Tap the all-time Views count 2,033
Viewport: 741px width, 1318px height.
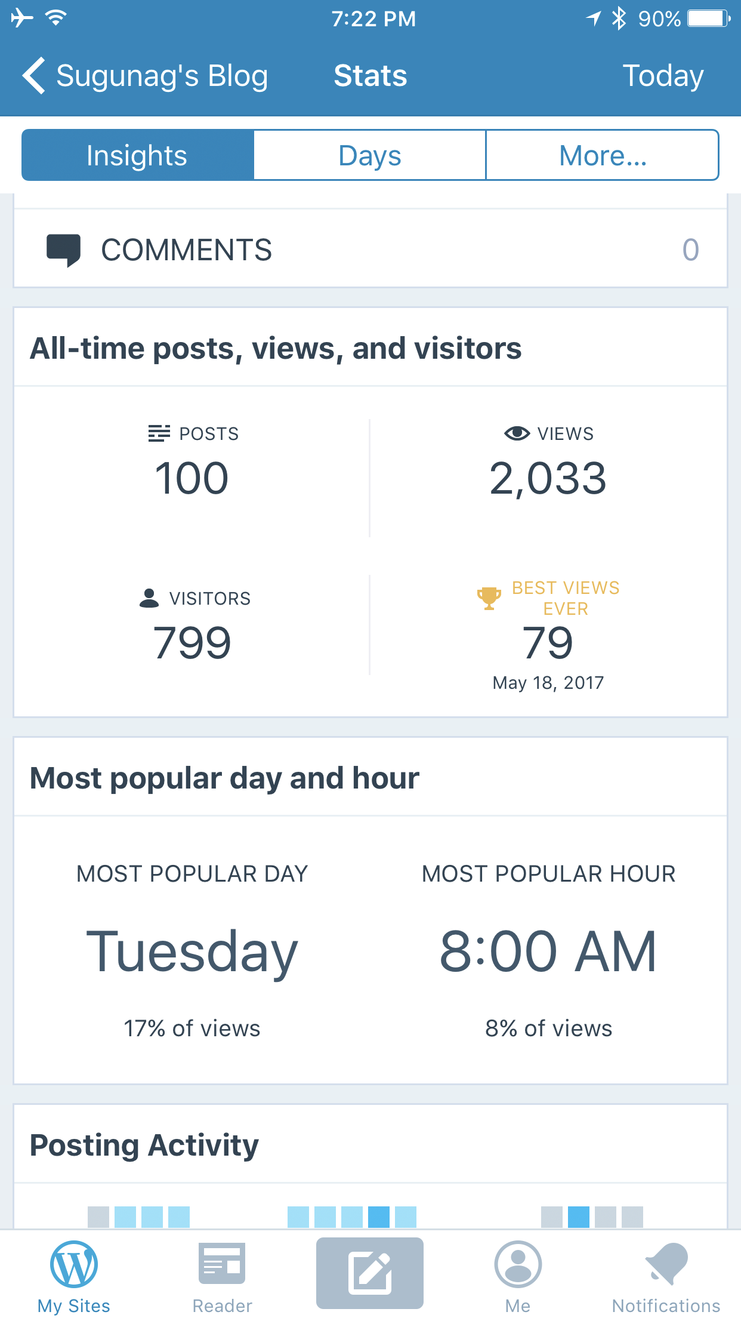coord(548,479)
